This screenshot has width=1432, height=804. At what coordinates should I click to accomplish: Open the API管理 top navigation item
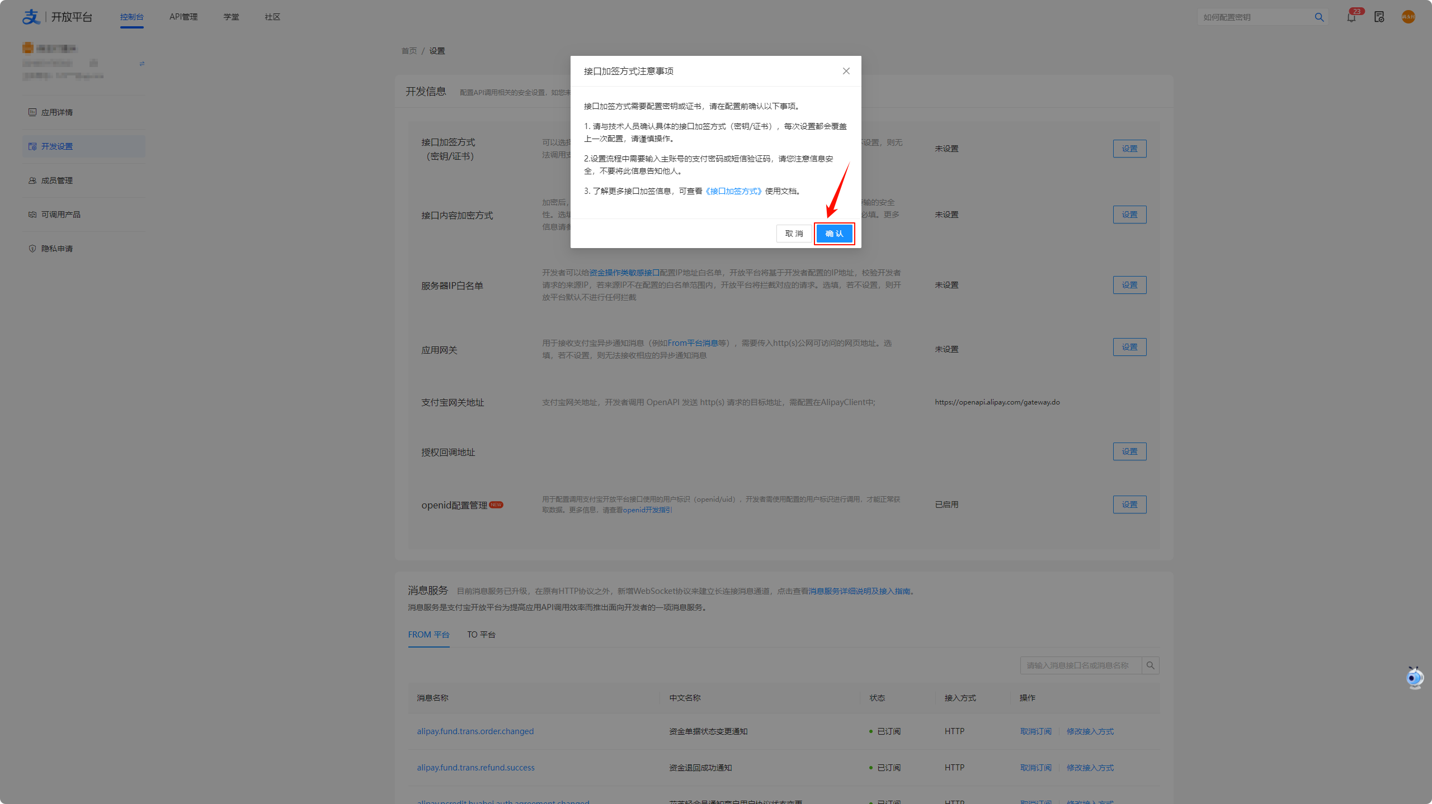pos(183,17)
